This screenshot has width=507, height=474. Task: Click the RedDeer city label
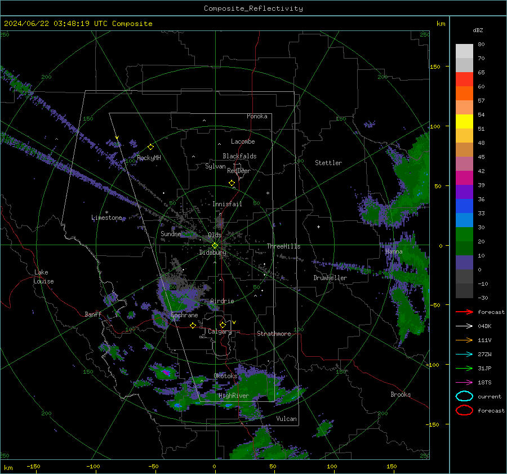pos(239,171)
